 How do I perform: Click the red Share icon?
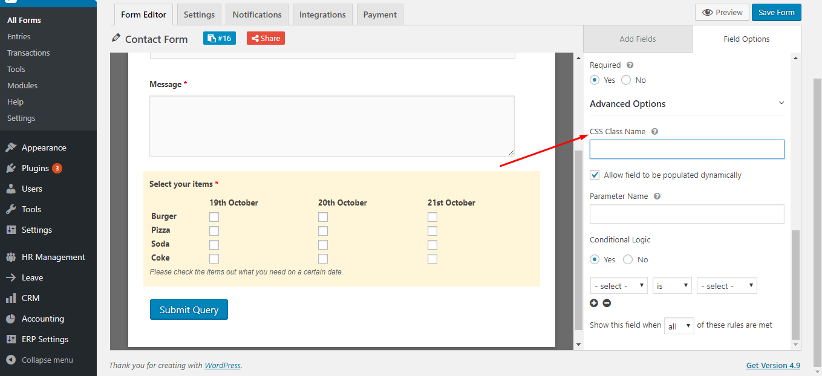tap(265, 37)
